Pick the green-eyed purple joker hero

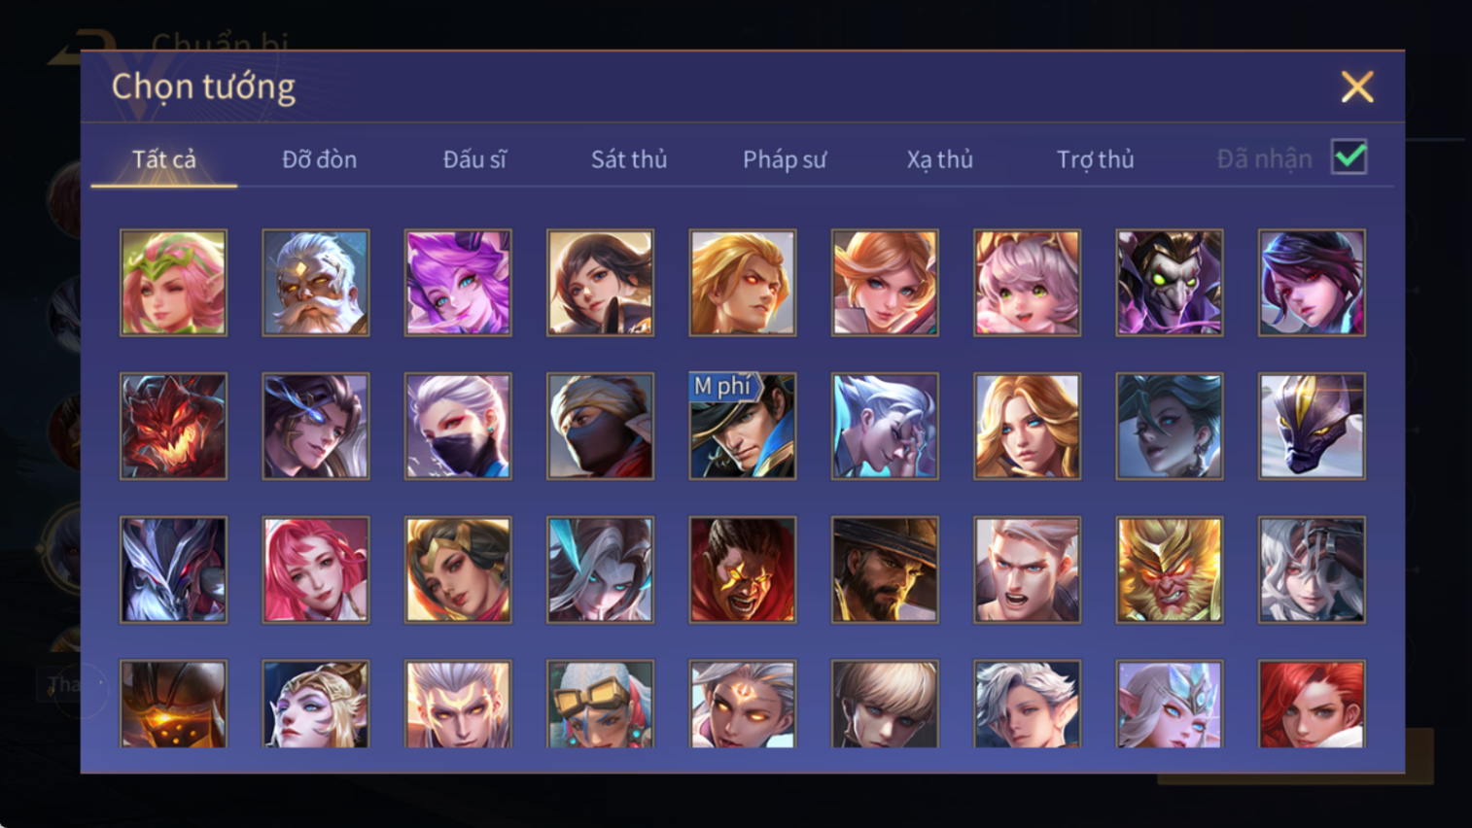tap(1170, 283)
